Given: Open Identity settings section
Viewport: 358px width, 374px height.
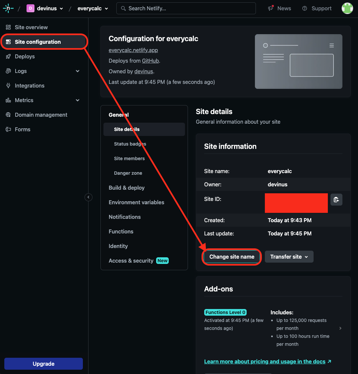Looking at the screenshot, I should click(118, 246).
